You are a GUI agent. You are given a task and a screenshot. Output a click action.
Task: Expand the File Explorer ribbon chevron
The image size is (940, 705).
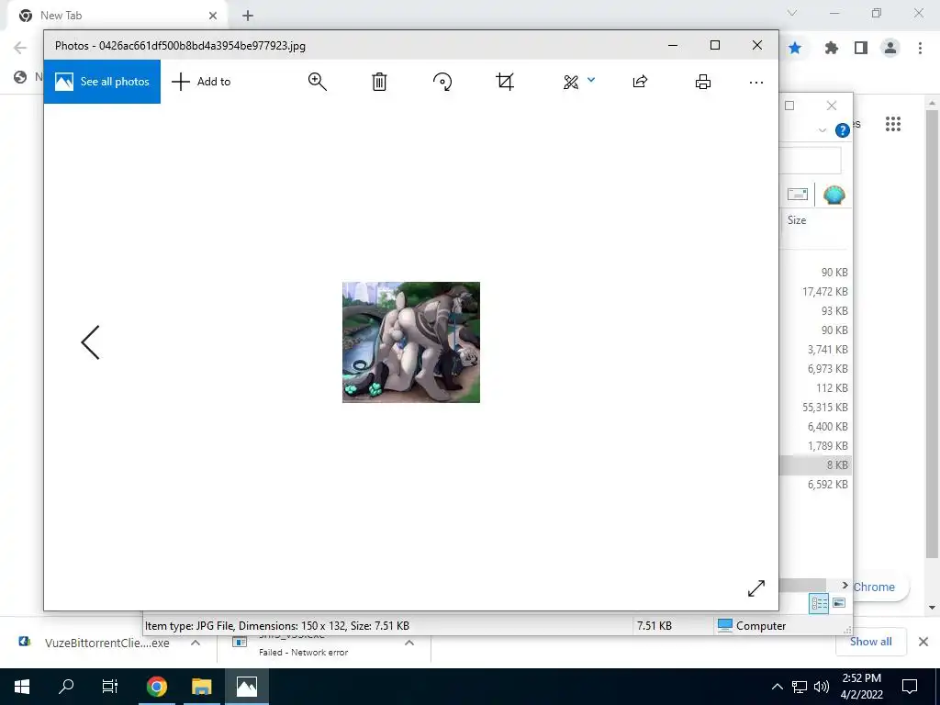click(822, 130)
